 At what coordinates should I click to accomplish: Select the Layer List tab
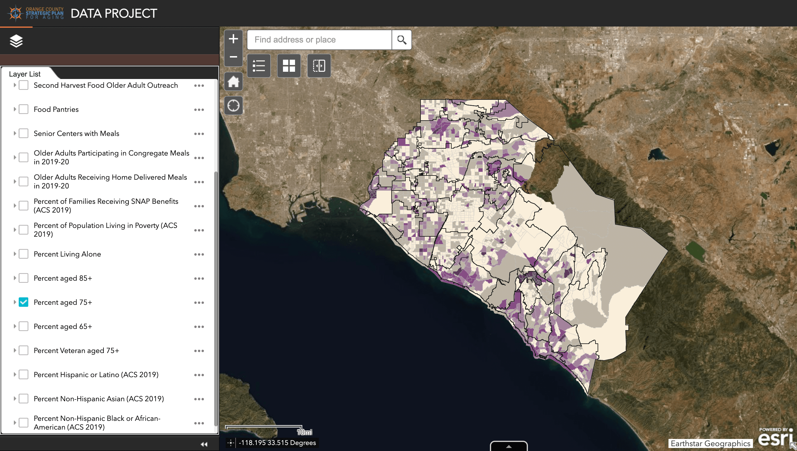click(x=25, y=74)
